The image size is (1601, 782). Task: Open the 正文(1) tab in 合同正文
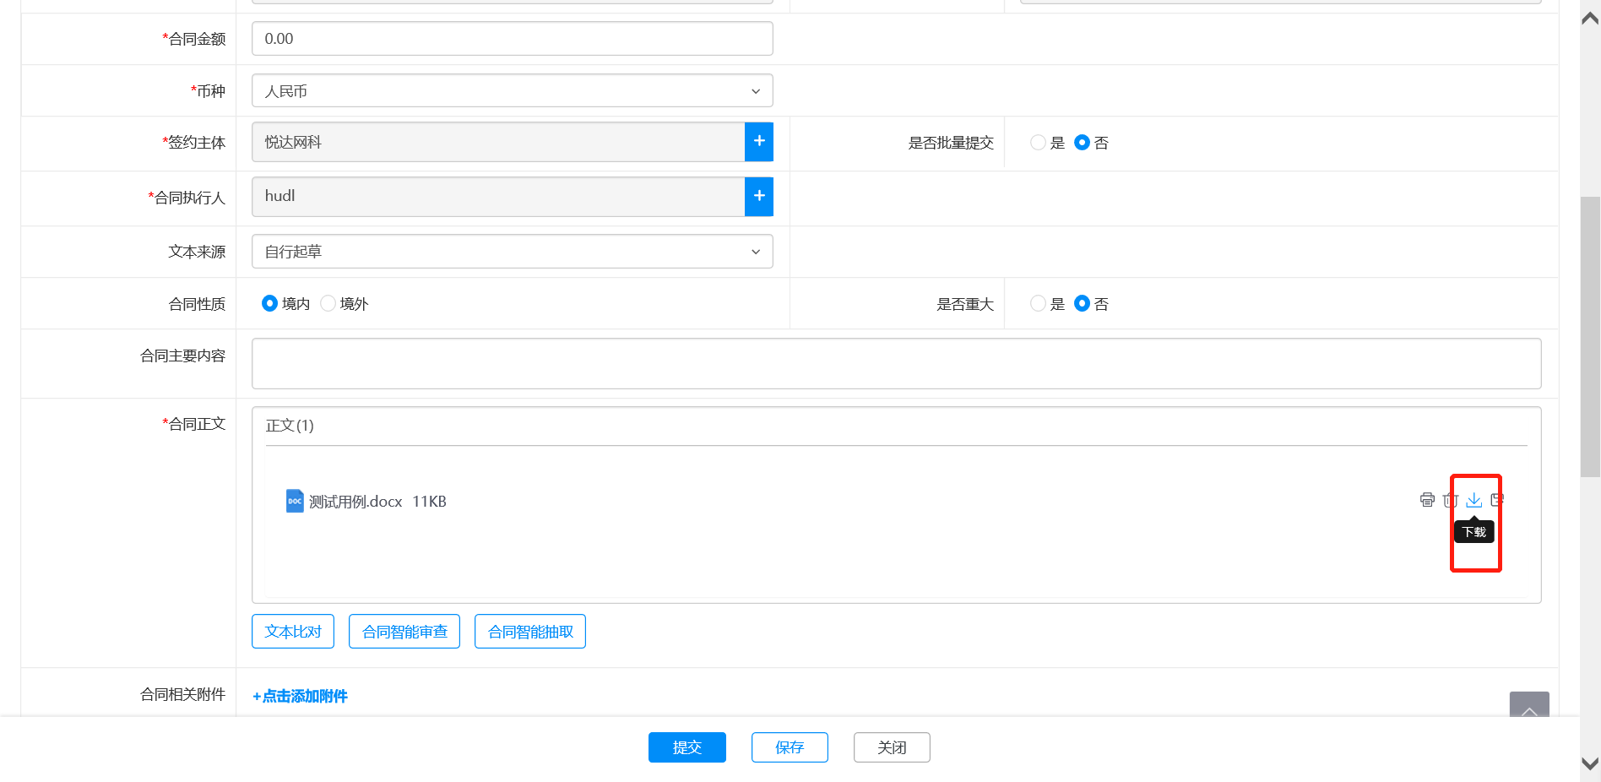click(290, 426)
